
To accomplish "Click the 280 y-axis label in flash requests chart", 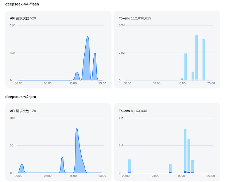I will coord(12,25).
